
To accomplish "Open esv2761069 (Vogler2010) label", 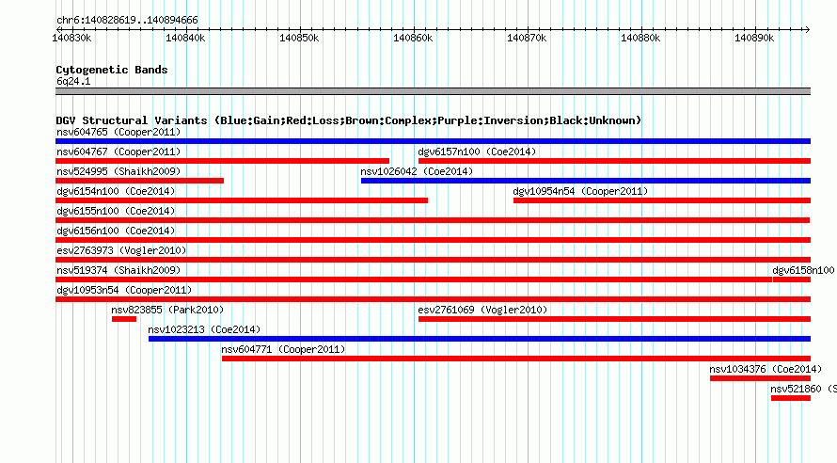I will (x=482, y=310).
